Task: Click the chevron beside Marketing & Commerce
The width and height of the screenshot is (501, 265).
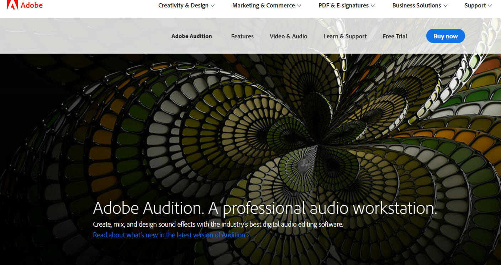Action: [x=299, y=6]
